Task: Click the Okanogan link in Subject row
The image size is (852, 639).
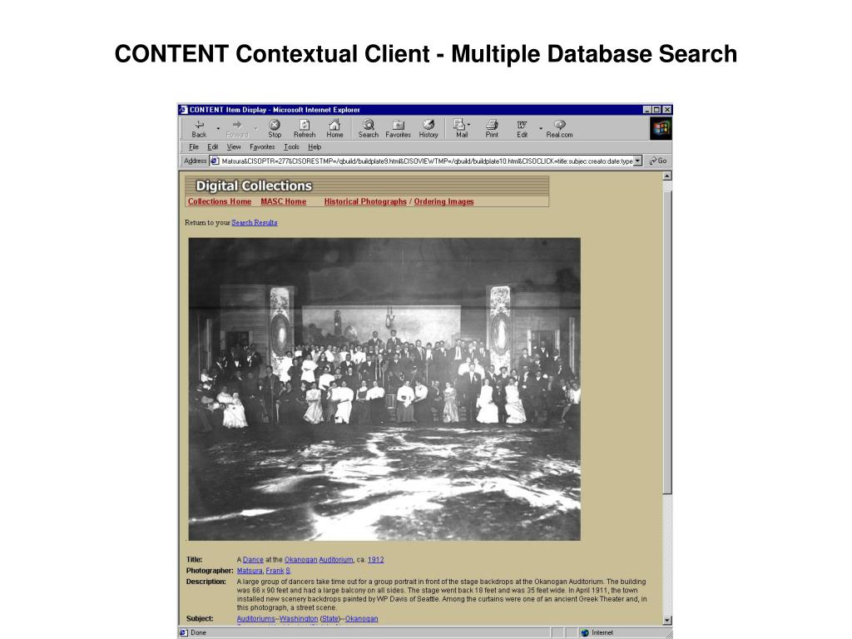Action: 361,619
